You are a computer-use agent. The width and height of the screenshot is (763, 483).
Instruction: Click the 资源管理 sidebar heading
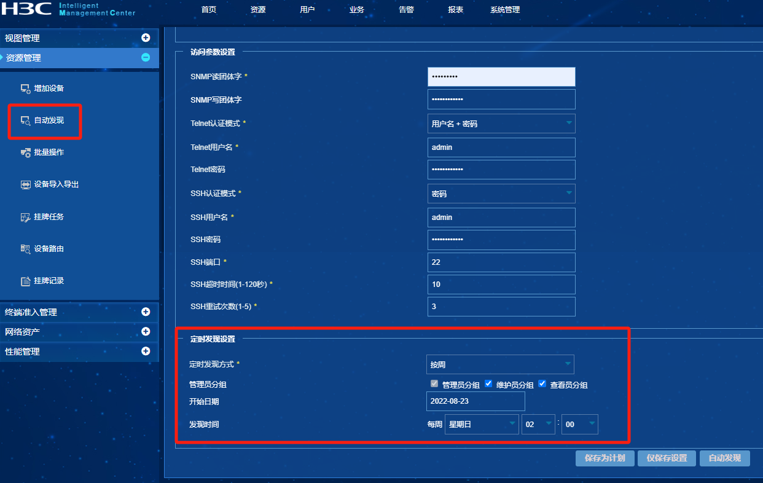[23, 58]
